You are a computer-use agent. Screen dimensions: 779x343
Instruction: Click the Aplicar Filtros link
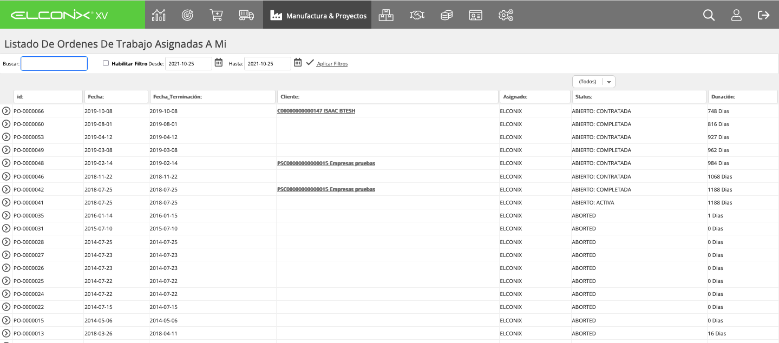[332, 64]
